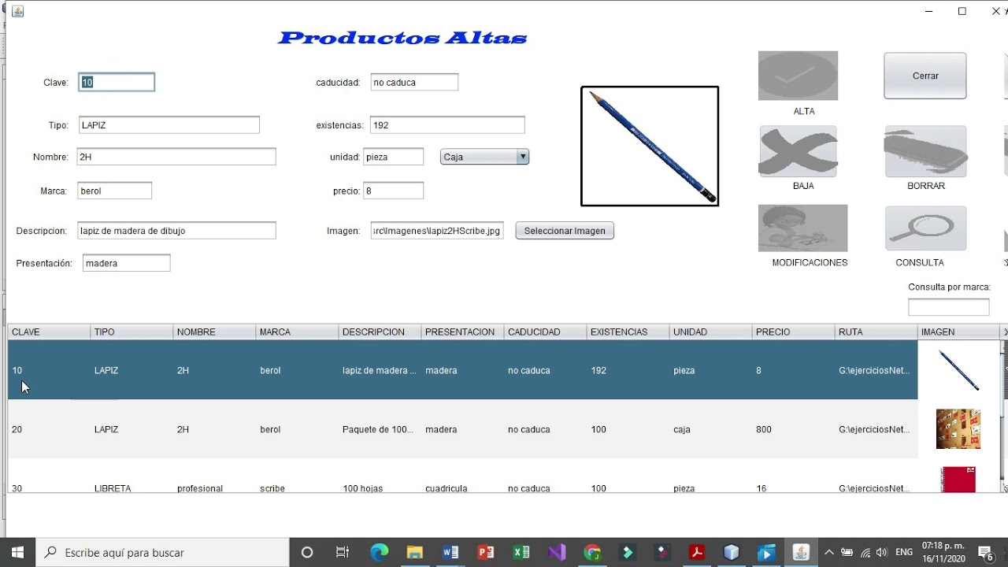Click the Tipo field containing LAPIZ
1008x567 pixels.
pos(169,125)
